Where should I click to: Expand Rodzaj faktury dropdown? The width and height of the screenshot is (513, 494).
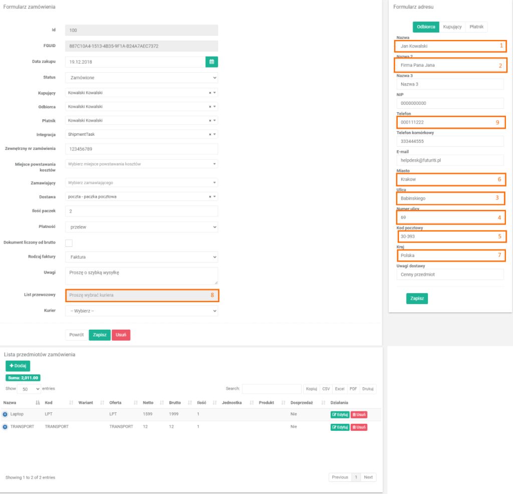click(x=141, y=257)
